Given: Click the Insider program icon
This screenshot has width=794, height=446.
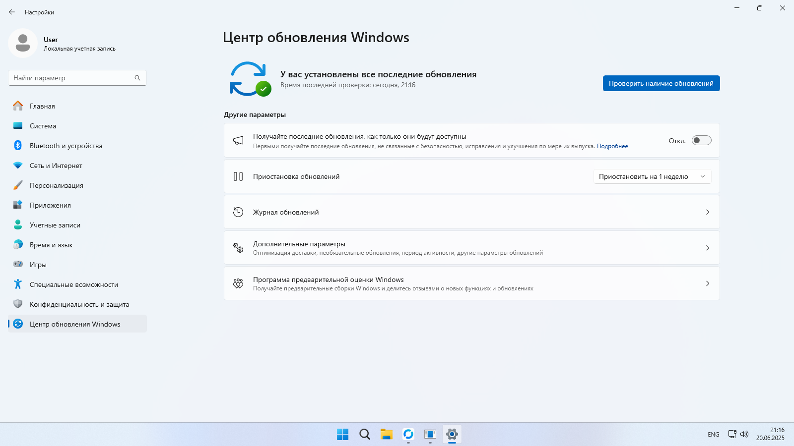Looking at the screenshot, I should pyautogui.click(x=238, y=283).
